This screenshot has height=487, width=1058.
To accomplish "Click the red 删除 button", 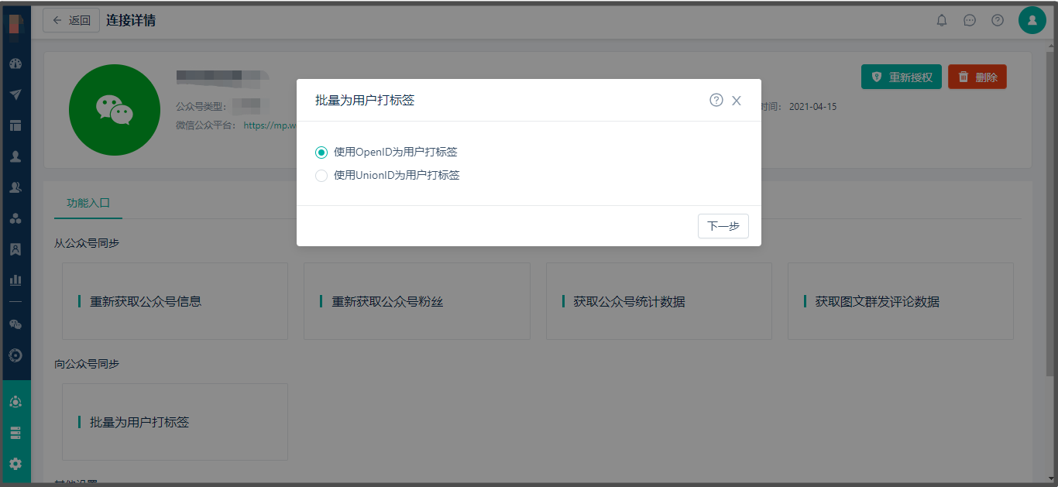I will (977, 77).
